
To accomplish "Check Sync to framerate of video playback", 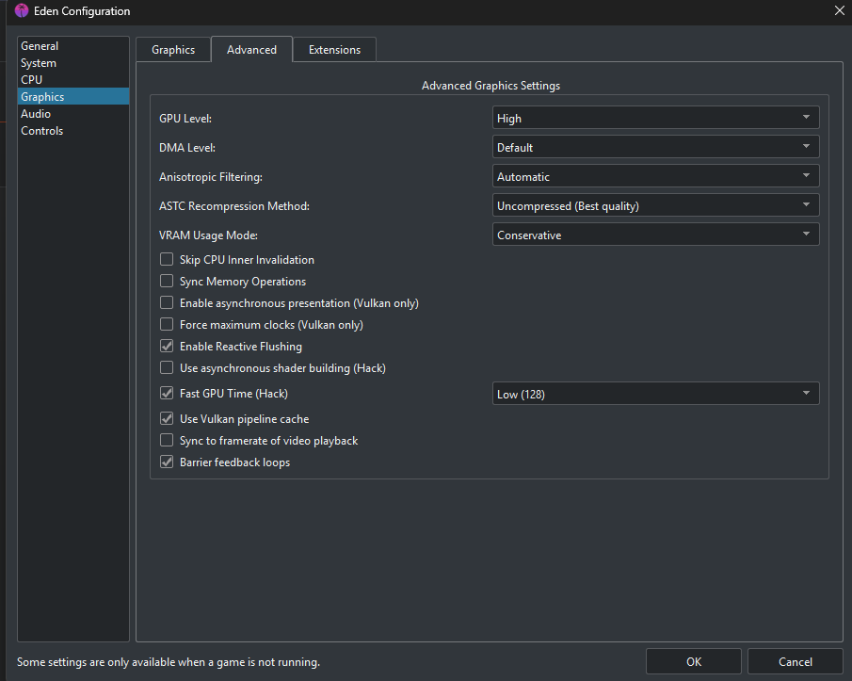I will click(167, 440).
